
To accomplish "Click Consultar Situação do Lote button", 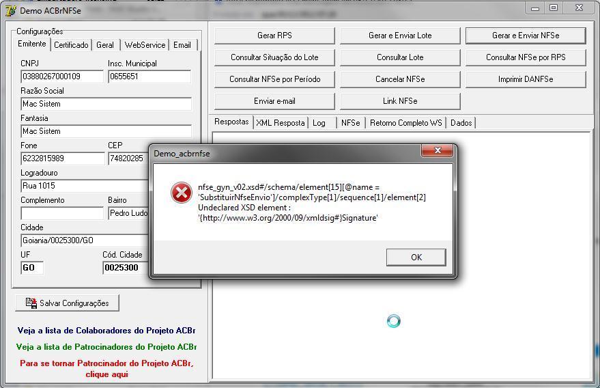I will click(274, 57).
